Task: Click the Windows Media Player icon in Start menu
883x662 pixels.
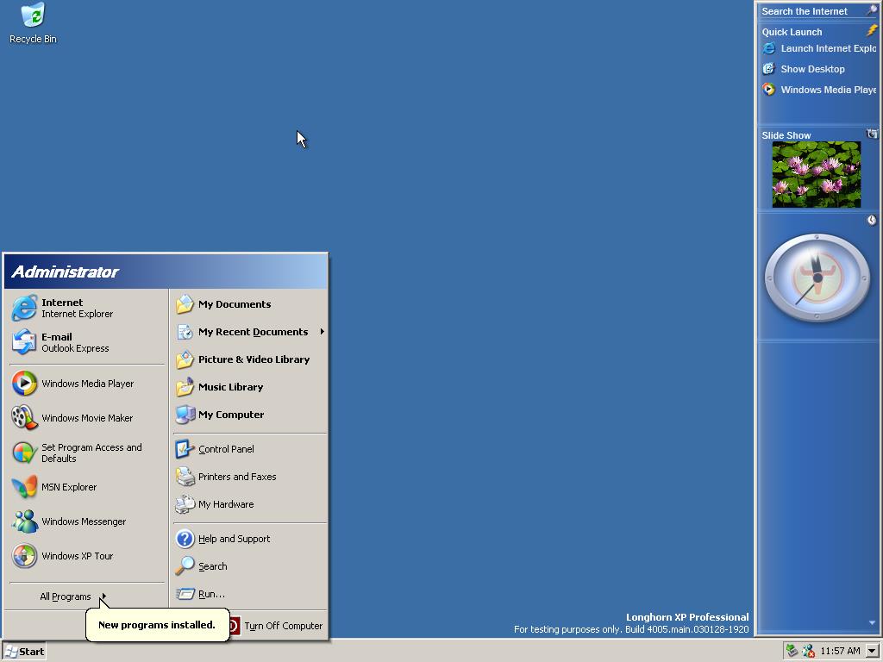Action: click(24, 384)
